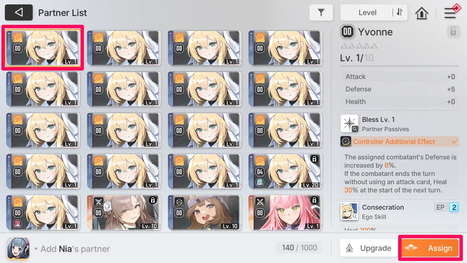Click the Add Nia's partner label
This screenshot has height=263, width=467.
pyautogui.click(x=75, y=249)
